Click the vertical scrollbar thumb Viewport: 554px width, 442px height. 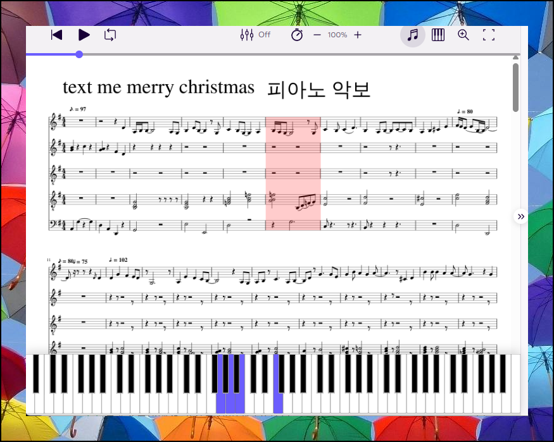point(516,87)
